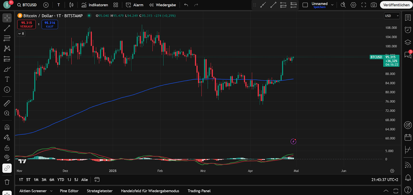
Task: Open the emoji and icons tool
Action: pyautogui.click(x=7, y=90)
